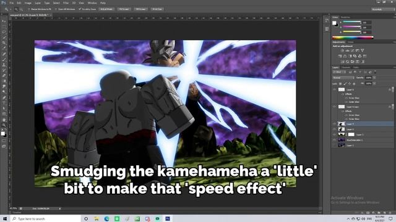Click the Zoom In mode icon in options bar
This screenshot has width=396, height=222.
(16, 9)
